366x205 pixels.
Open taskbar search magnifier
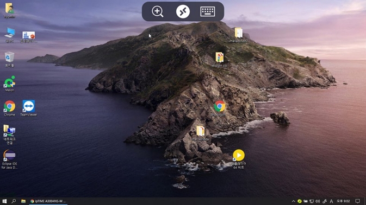14,201
